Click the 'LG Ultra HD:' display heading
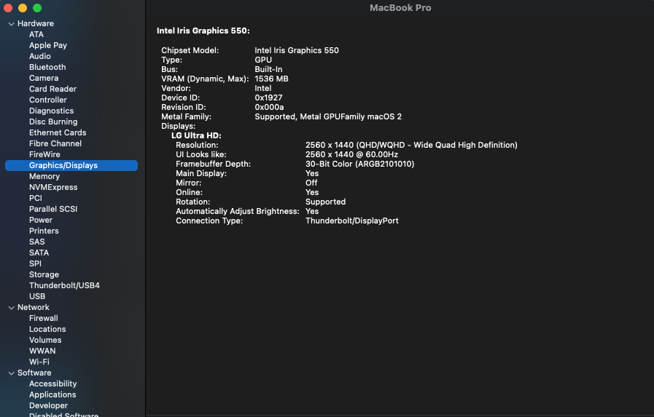Viewport: 654px width, 417px height. [196, 135]
